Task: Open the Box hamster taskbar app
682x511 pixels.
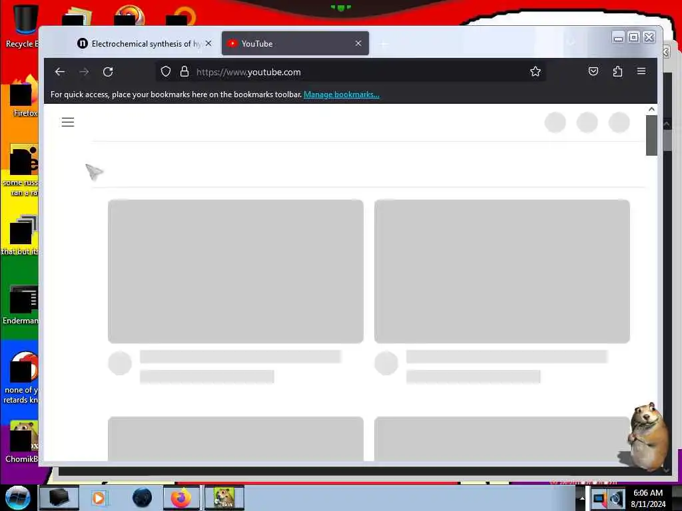Action: click(x=224, y=498)
